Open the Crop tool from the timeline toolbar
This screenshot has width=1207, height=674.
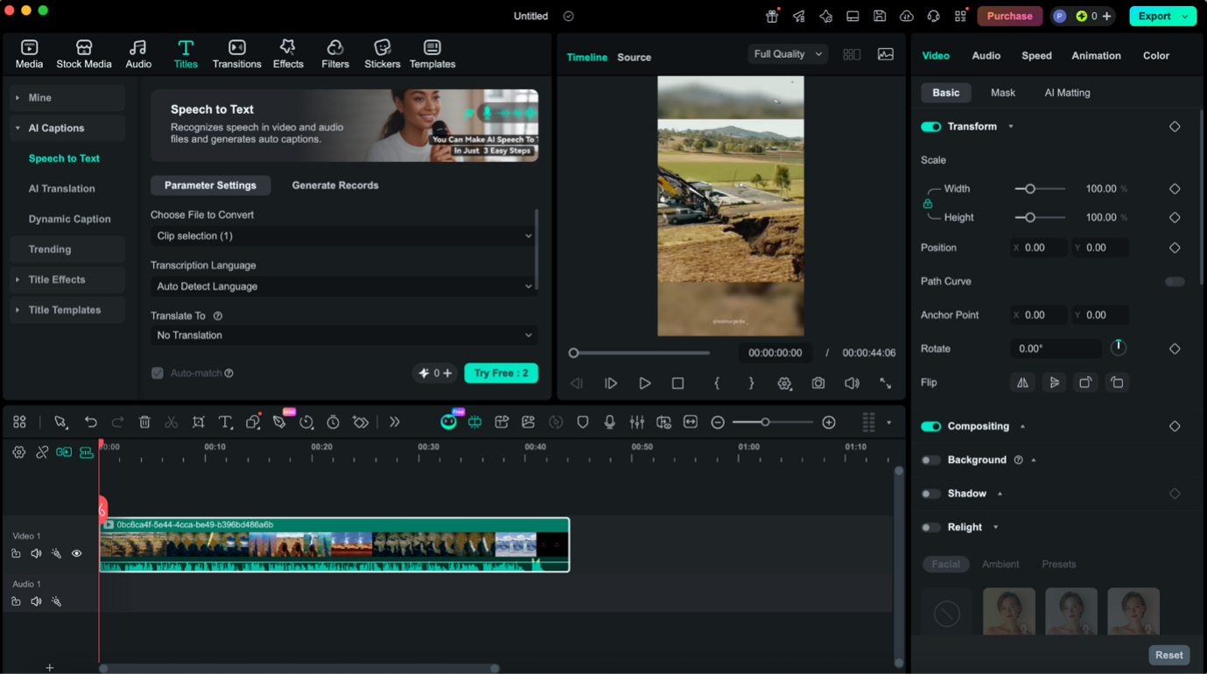198,422
